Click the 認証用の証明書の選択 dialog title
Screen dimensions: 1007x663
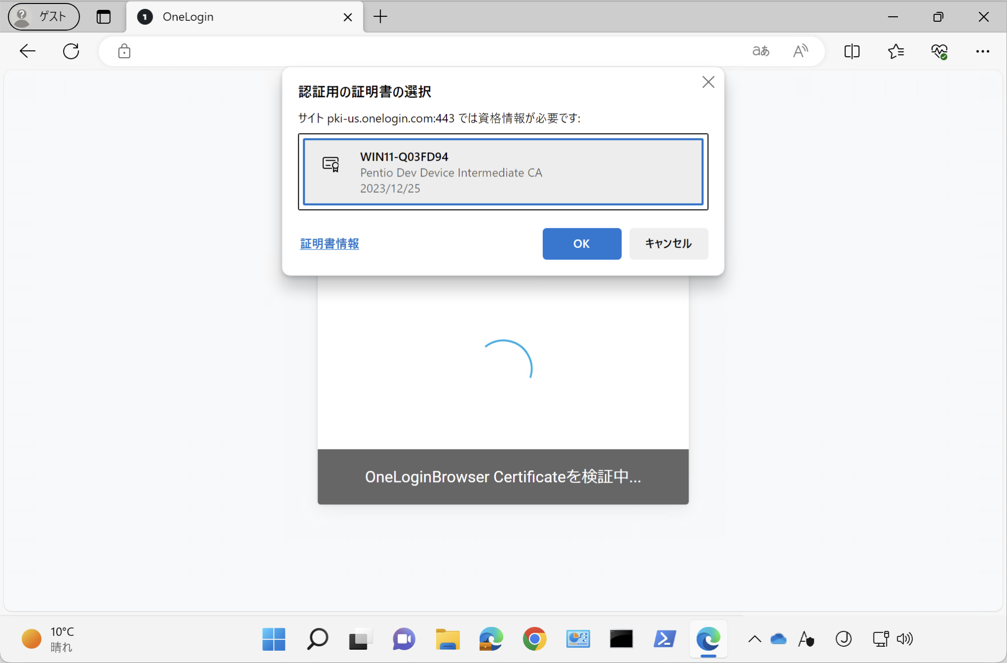point(365,92)
